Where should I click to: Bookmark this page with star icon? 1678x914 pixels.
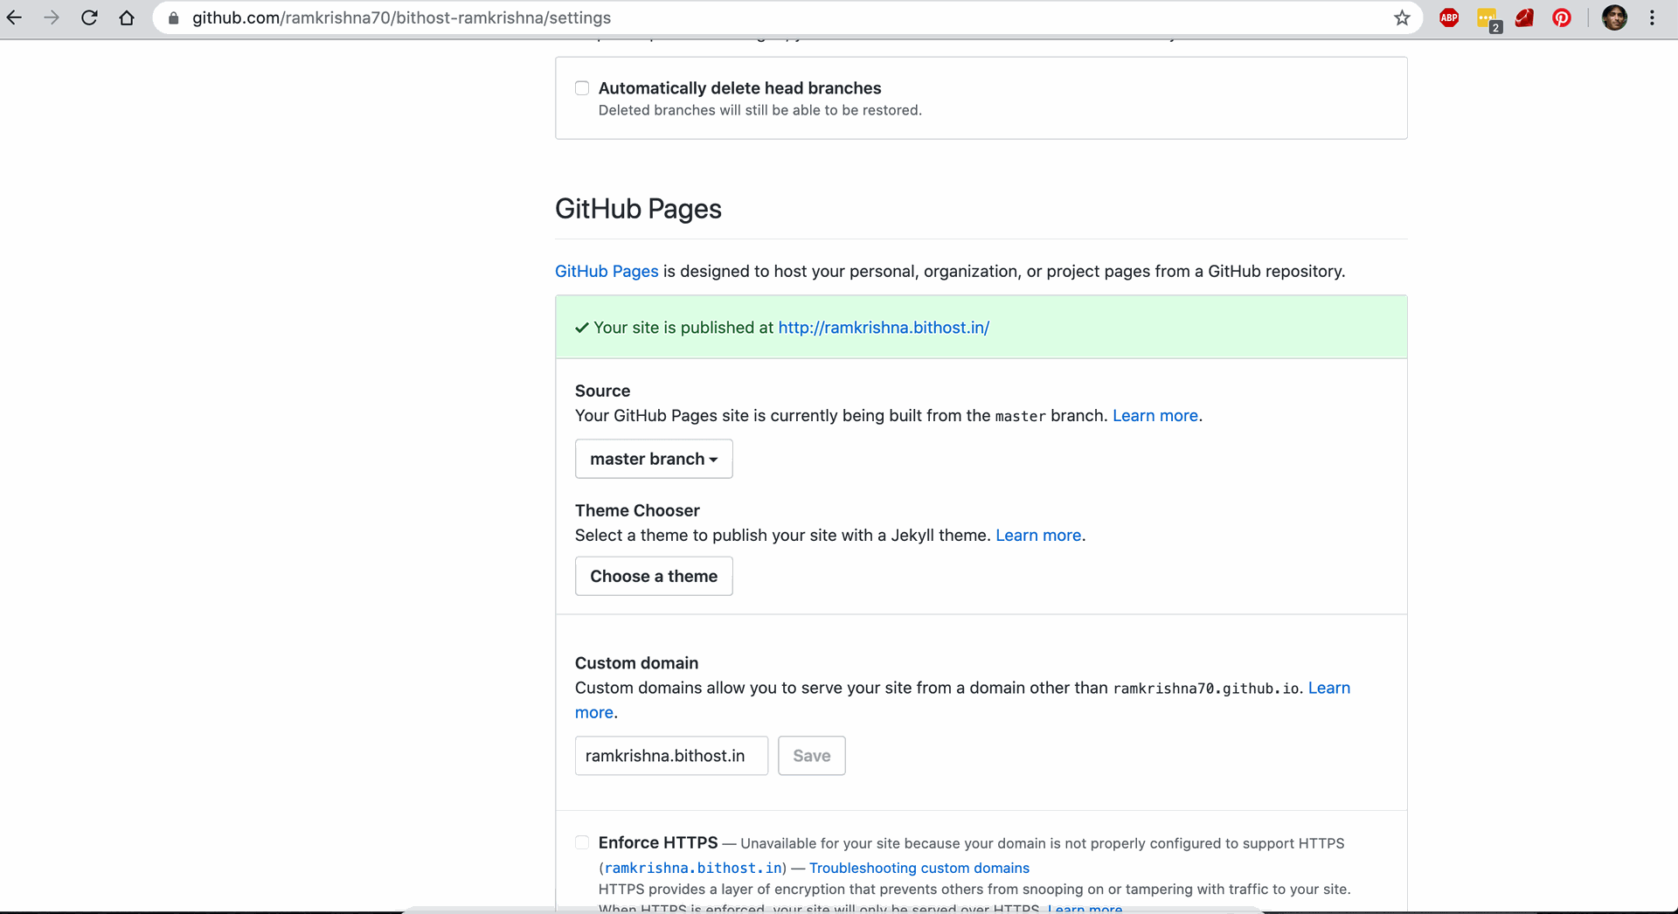tap(1402, 17)
